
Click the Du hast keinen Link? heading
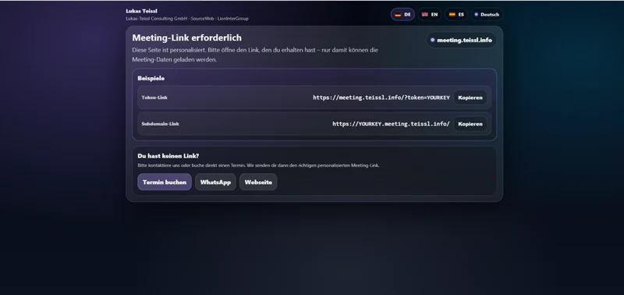tap(168, 155)
